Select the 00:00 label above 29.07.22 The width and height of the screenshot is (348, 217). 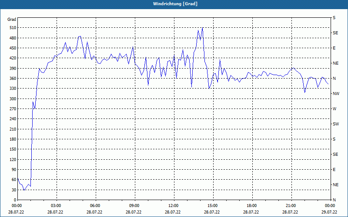(x=329, y=206)
